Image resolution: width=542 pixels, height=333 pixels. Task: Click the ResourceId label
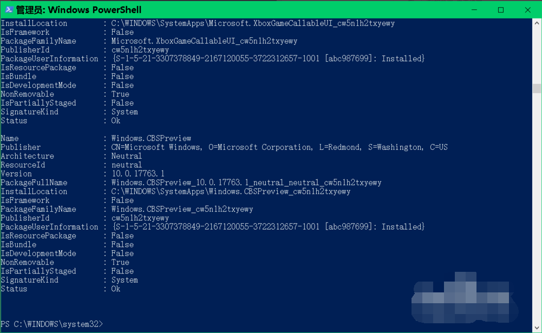pyautogui.click(x=23, y=165)
